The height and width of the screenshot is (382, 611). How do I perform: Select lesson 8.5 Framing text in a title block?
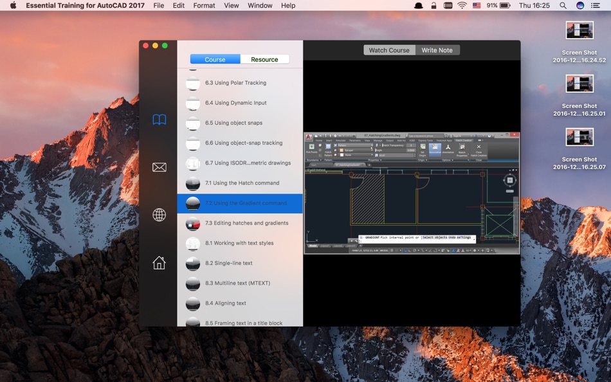click(240, 320)
